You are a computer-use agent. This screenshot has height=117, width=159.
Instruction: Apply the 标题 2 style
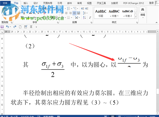click(x=128, y=13)
